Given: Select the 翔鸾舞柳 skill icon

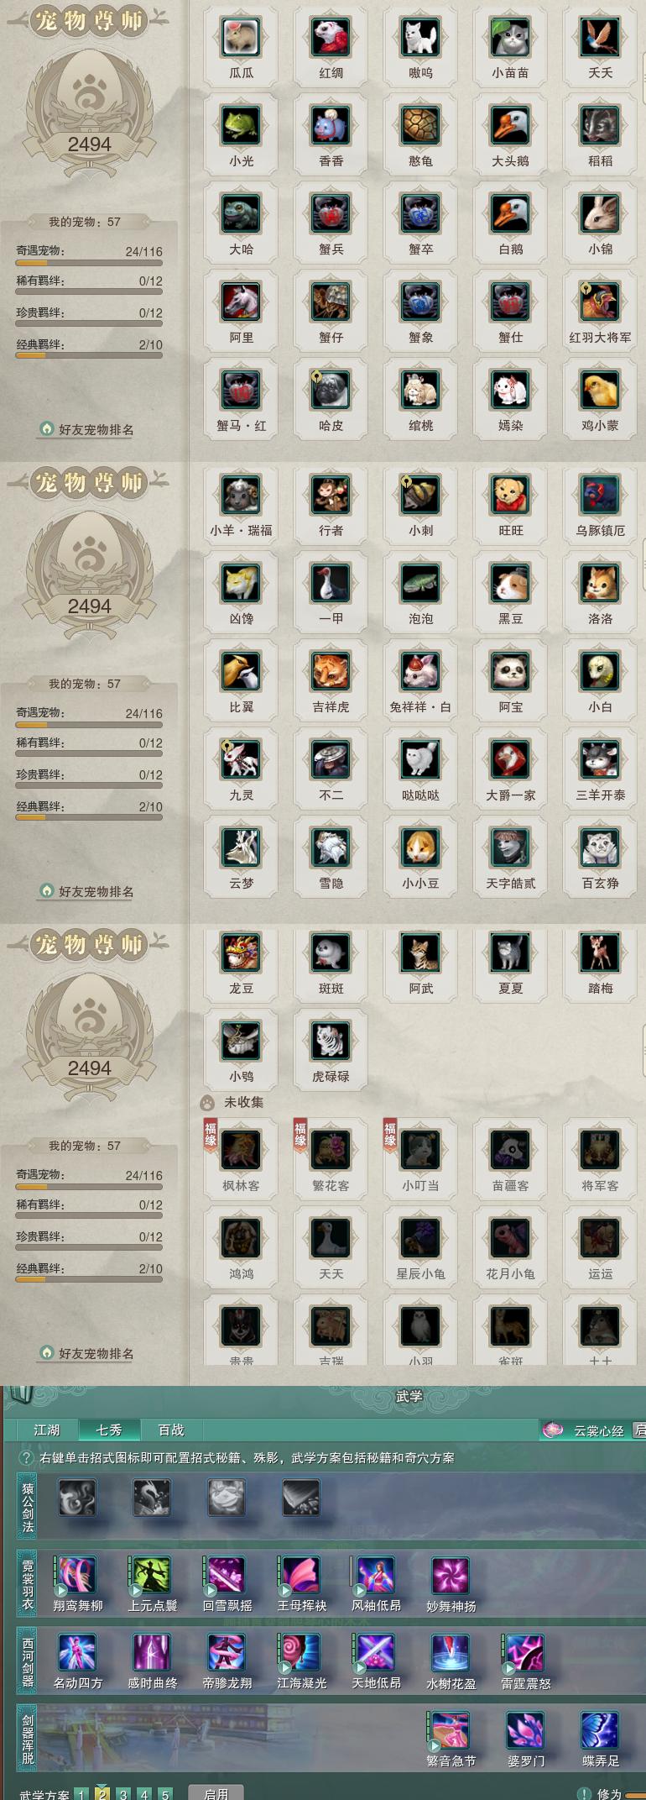Looking at the screenshot, I should pyautogui.click(x=77, y=1576).
